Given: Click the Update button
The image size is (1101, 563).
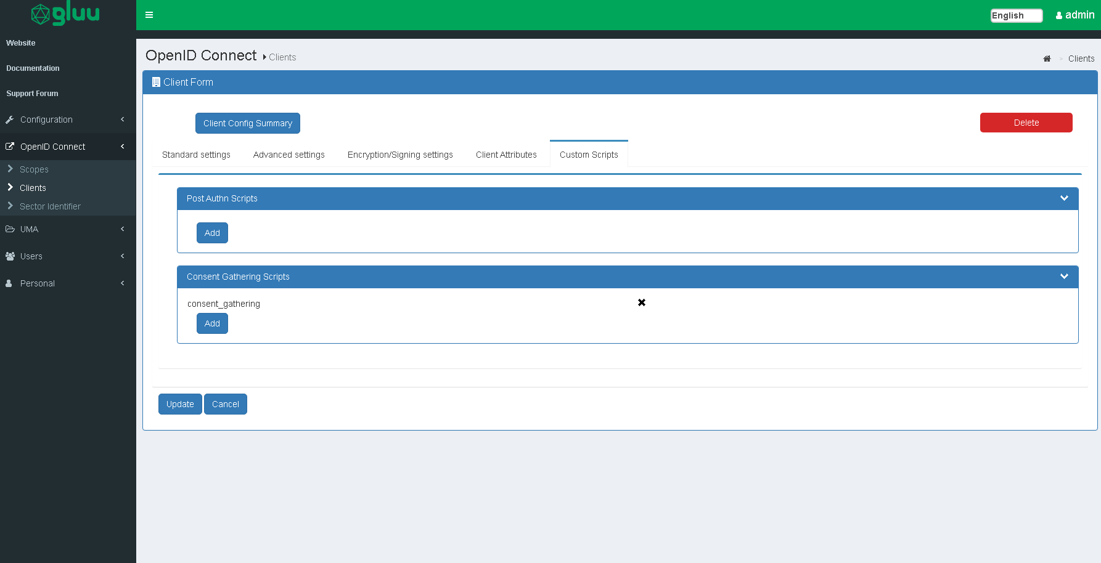Looking at the screenshot, I should [180, 404].
